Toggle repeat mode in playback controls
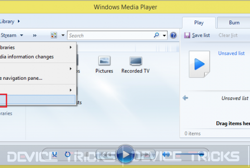250x168 pixels. pyautogui.click(x=68, y=154)
